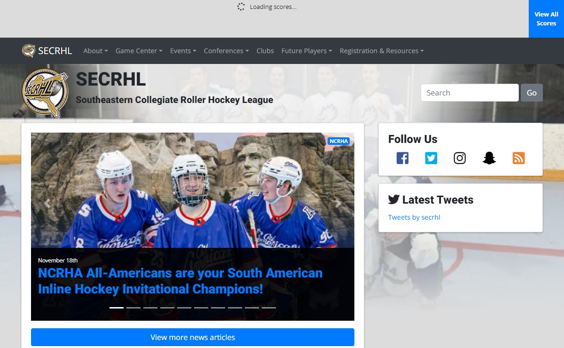Viewport: 564px width, 348px height.
Task: Select the first carousel slide indicator
Action: click(117, 308)
